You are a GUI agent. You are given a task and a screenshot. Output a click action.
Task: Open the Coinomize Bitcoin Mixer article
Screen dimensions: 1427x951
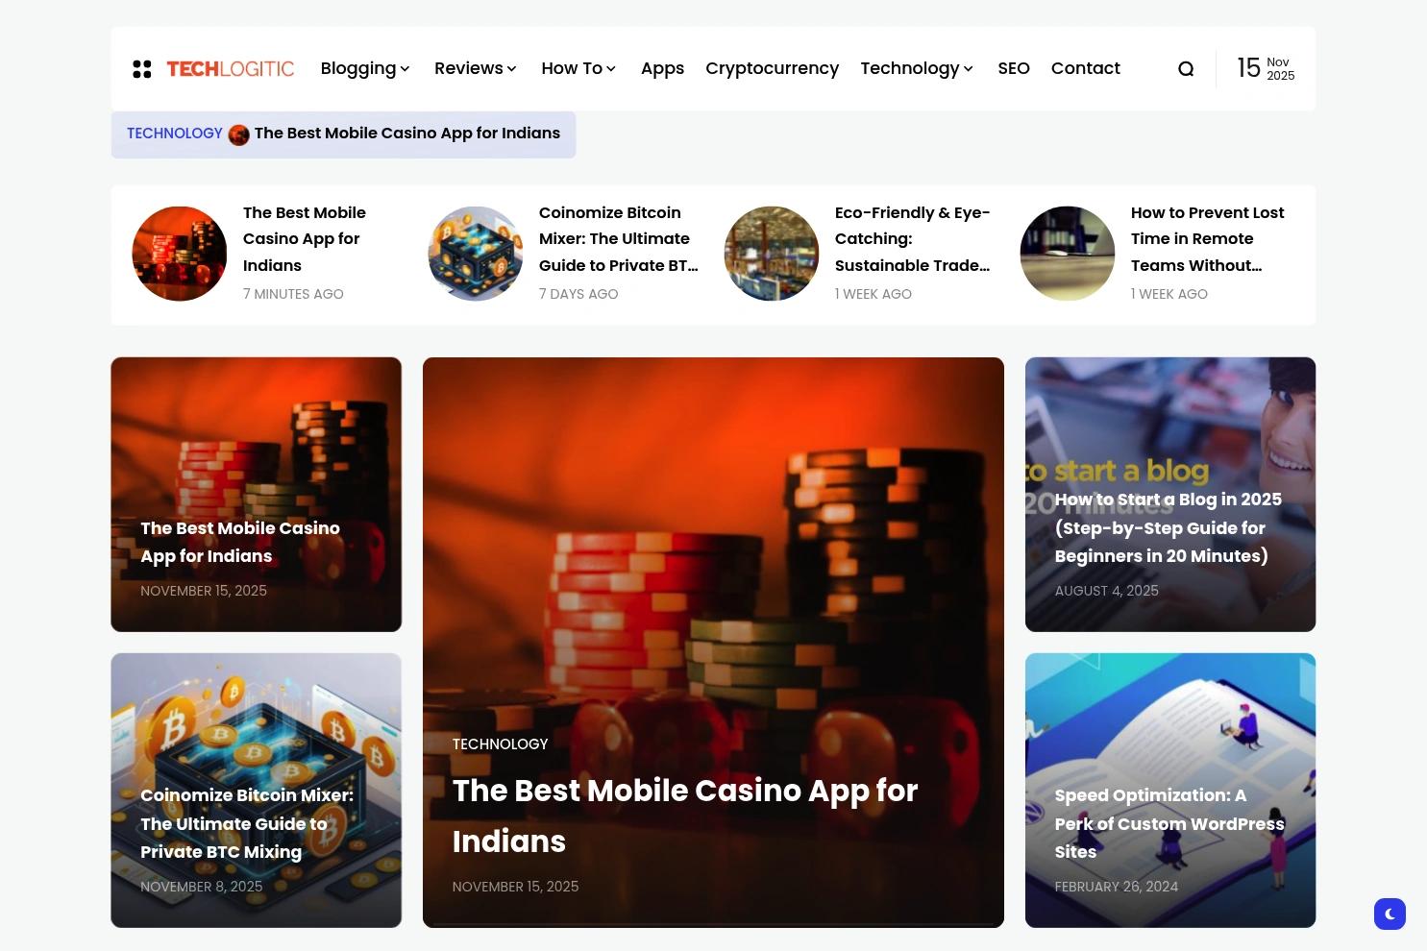tap(247, 823)
